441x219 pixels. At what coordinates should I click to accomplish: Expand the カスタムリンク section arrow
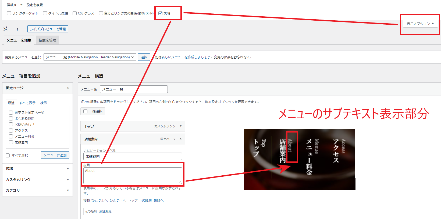[68, 180]
